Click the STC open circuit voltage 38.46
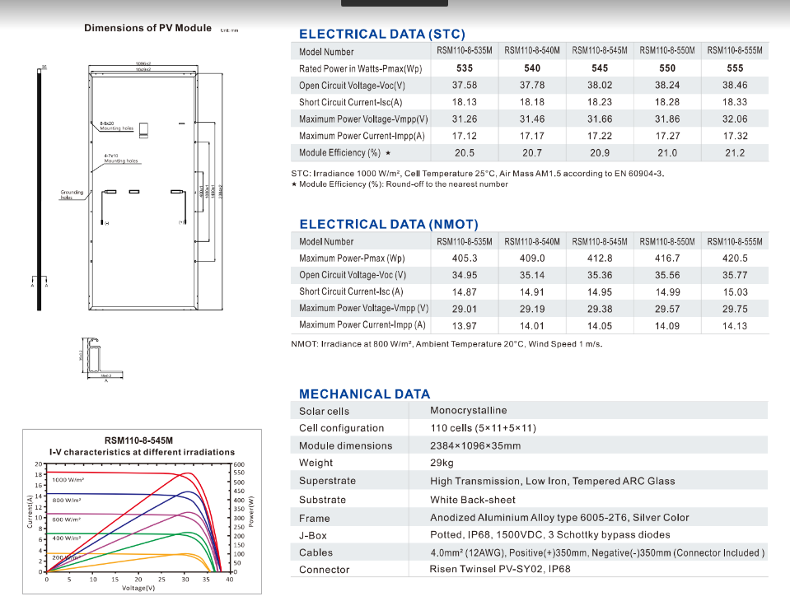This screenshot has height=601, width=790. tap(735, 85)
